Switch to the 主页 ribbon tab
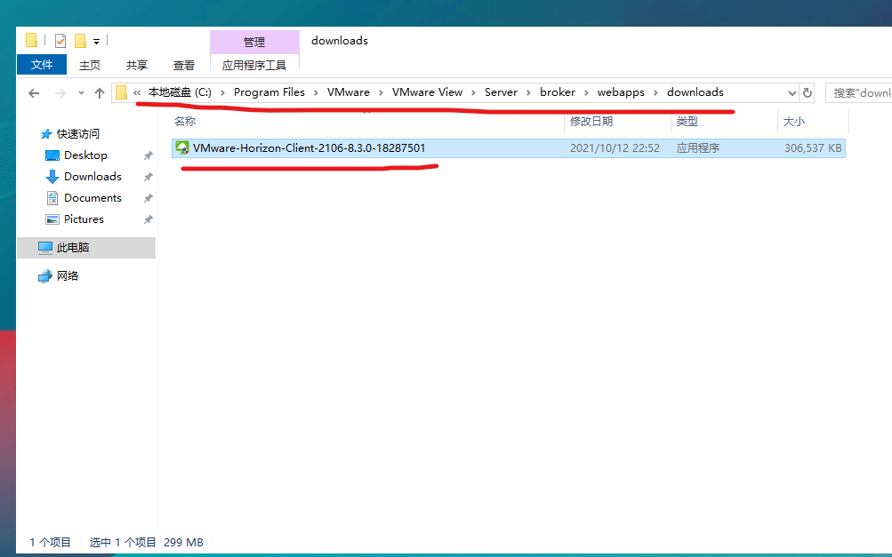The image size is (892, 557). pos(89,66)
